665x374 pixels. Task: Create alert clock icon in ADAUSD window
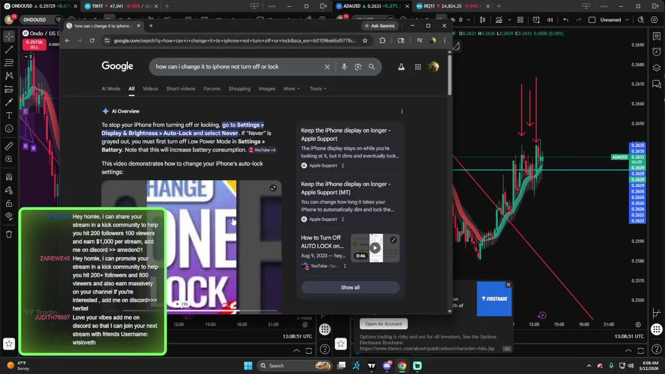click(536, 20)
